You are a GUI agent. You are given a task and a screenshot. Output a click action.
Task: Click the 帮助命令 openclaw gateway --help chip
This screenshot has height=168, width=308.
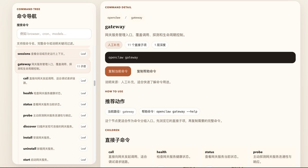[169, 112]
